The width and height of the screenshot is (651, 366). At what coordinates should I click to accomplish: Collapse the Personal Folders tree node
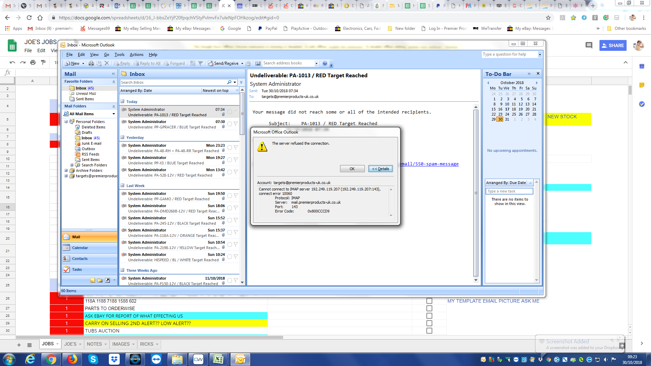[x=66, y=122]
